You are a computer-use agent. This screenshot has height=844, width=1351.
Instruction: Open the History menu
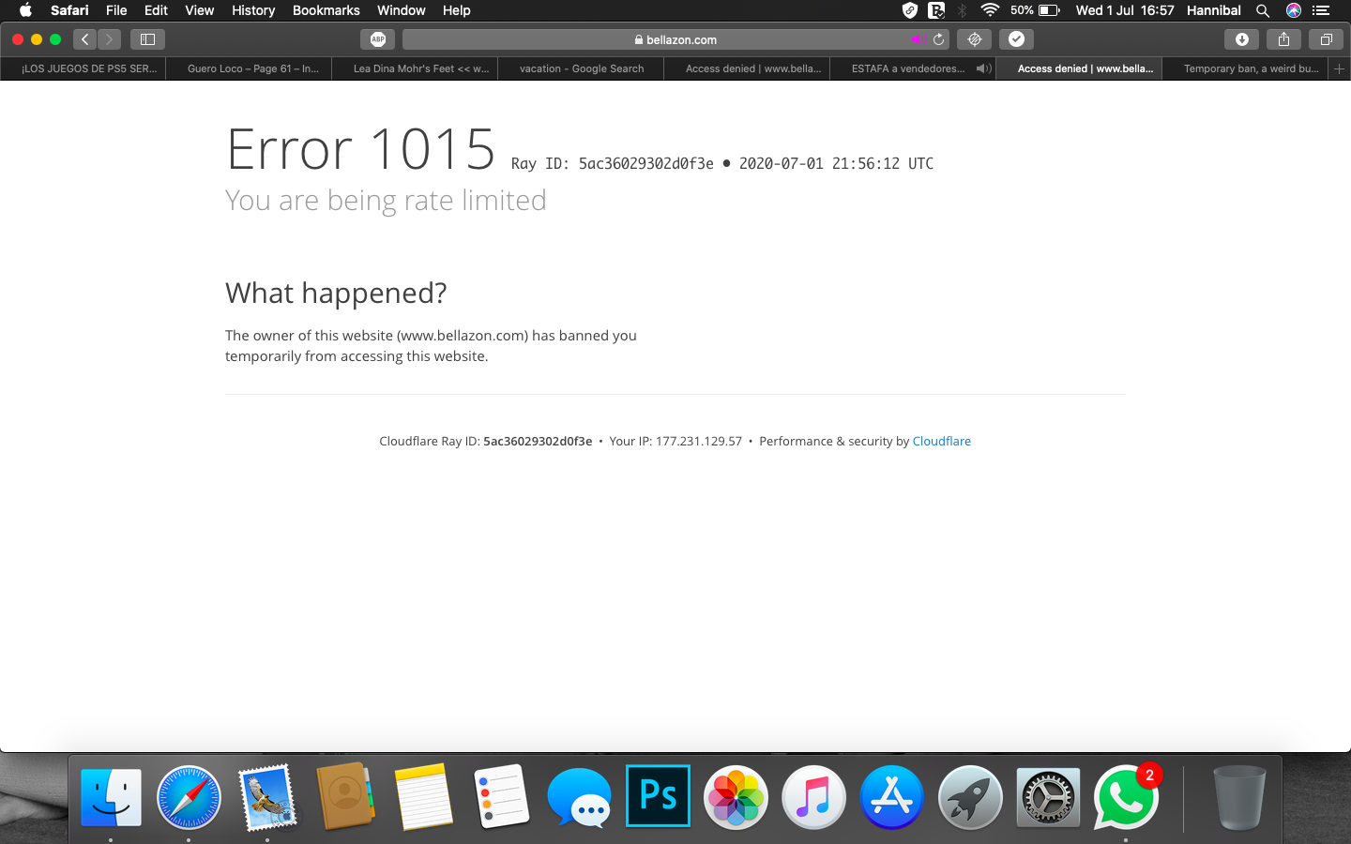(x=253, y=10)
